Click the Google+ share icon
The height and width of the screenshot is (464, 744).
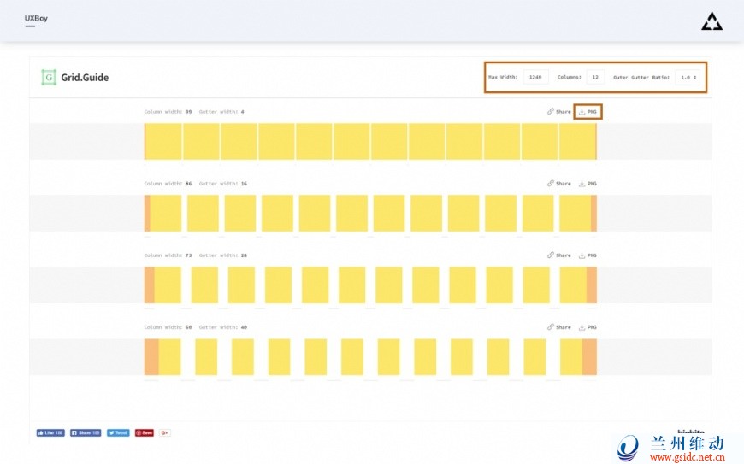pos(164,433)
